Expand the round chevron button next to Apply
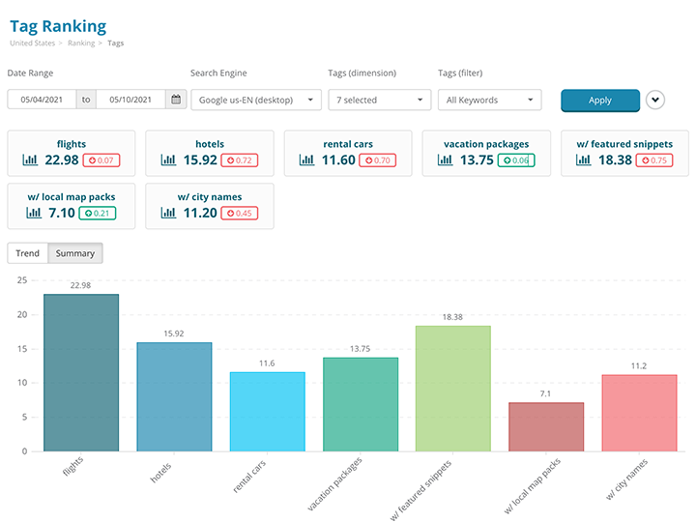Image resolution: width=696 pixels, height=522 pixels. click(x=655, y=100)
